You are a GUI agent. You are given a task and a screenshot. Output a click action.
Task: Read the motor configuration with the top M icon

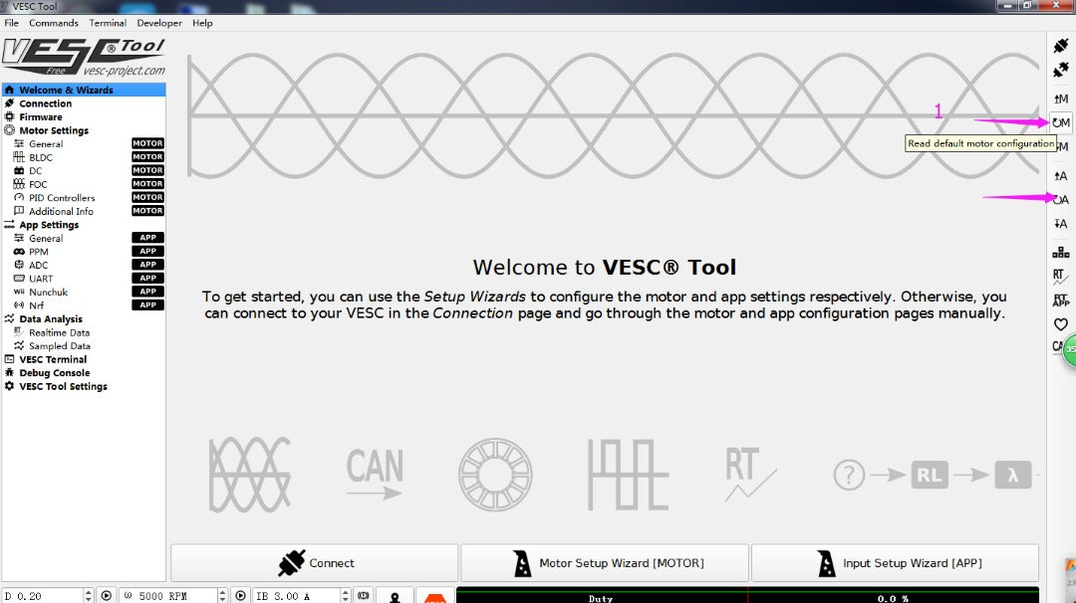tap(1061, 99)
